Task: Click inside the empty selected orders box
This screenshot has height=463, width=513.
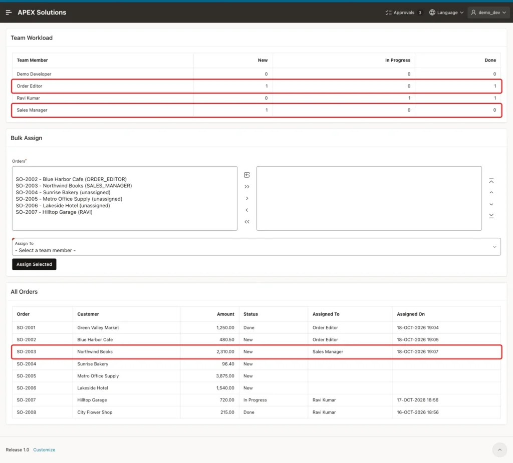Action: (369, 199)
